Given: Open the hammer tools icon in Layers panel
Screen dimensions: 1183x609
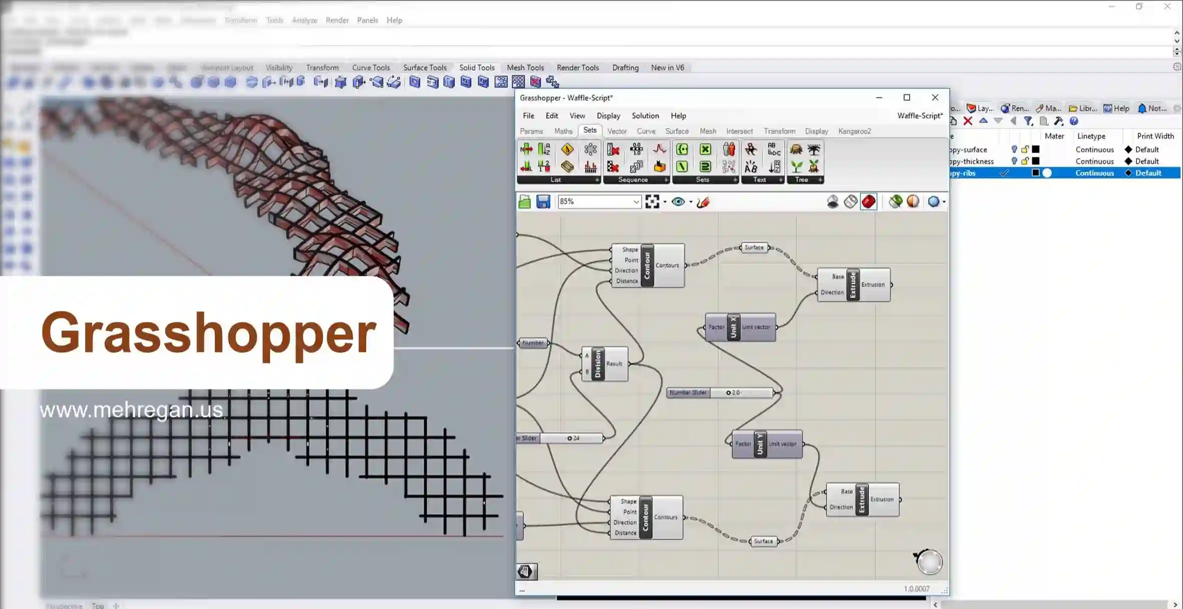Looking at the screenshot, I should pos(1058,121).
